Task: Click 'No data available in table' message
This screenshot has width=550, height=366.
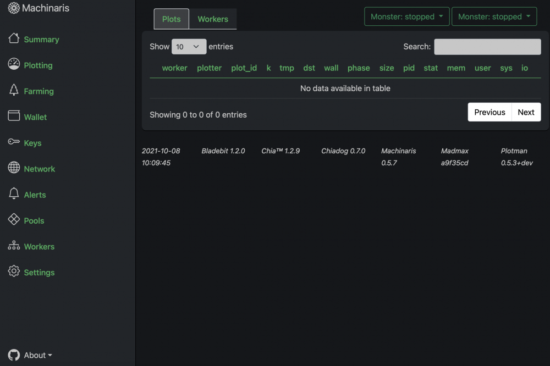Action: [345, 88]
